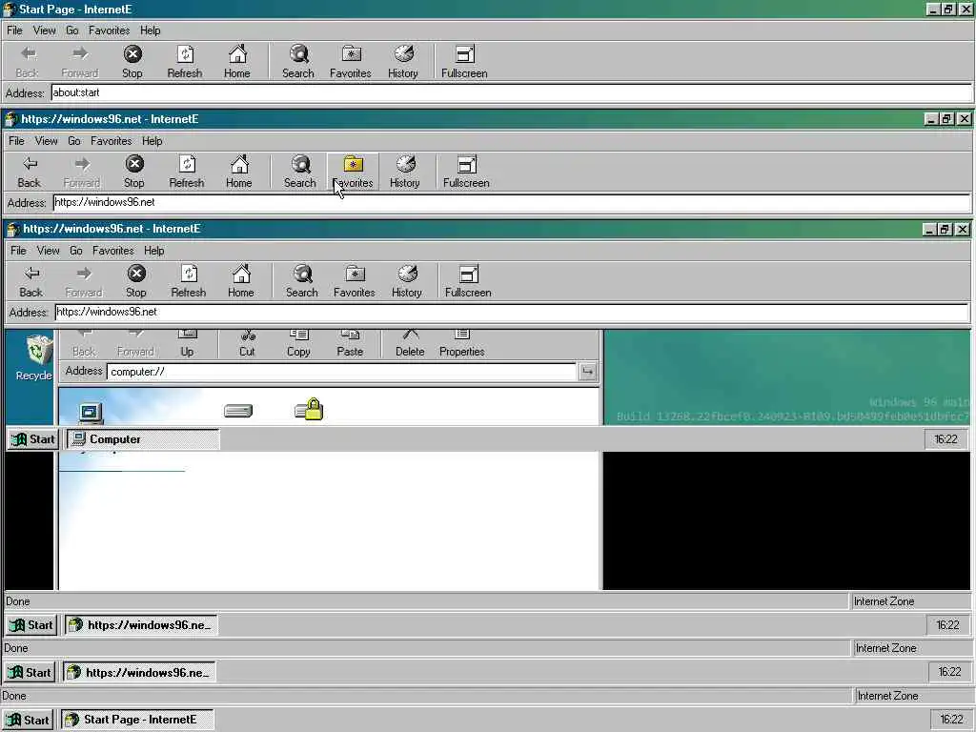Open Go menu in middle windows96.net window
Image resolution: width=976 pixels, height=732 pixels.
[x=74, y=141]
